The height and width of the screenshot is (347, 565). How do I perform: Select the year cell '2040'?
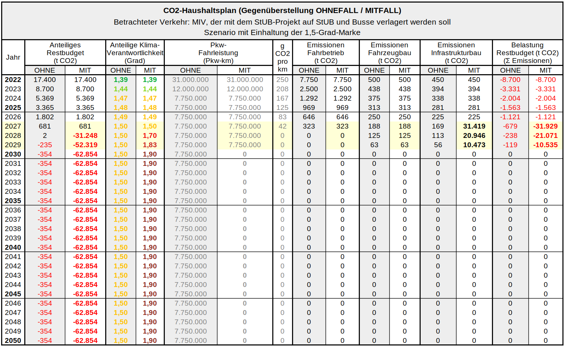pos(13,247)
